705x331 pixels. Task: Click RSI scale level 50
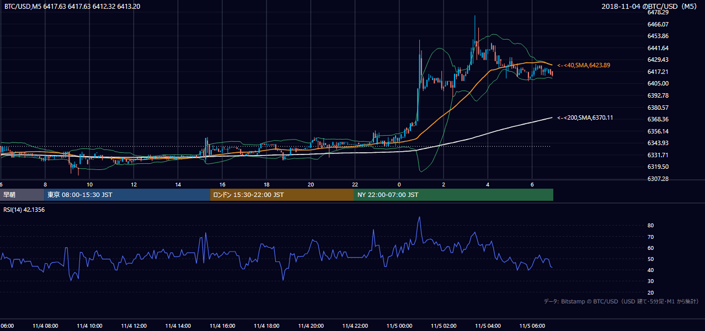tap(650, 259)
